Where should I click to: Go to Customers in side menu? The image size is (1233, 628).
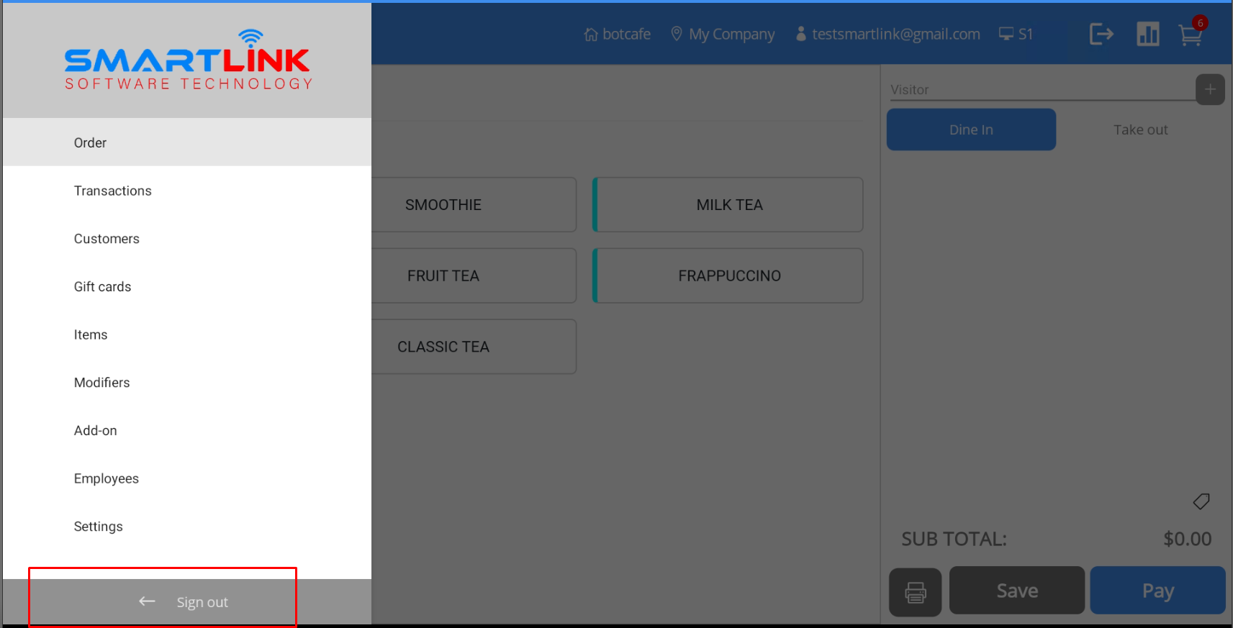tap(107, 239)
